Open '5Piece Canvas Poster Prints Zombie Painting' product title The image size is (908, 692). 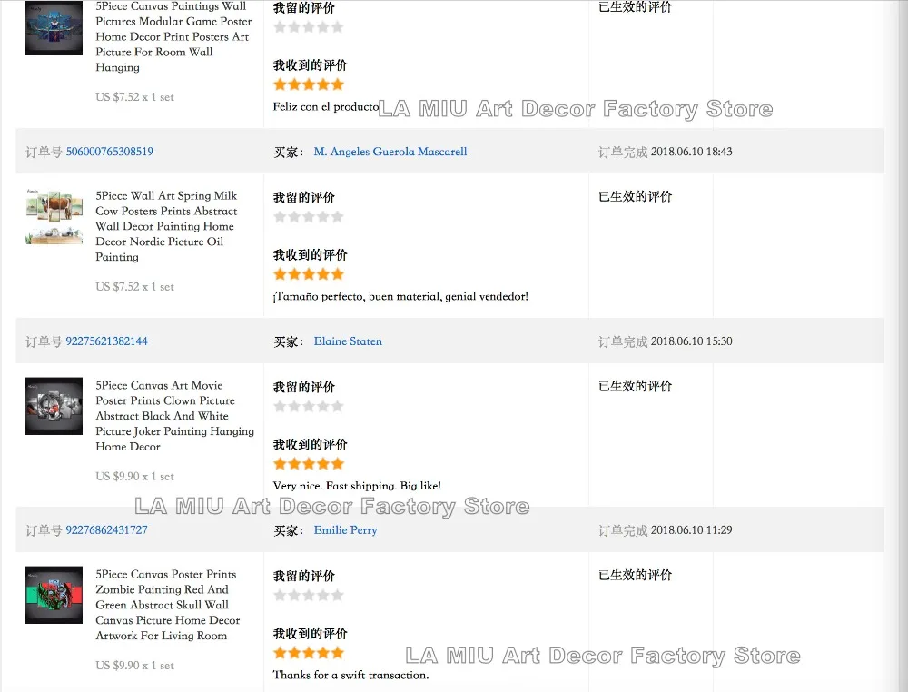pos(168,605)
